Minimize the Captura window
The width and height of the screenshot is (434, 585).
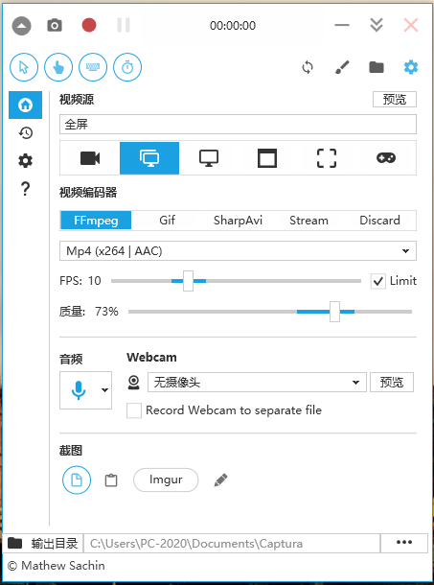[342, 25]
